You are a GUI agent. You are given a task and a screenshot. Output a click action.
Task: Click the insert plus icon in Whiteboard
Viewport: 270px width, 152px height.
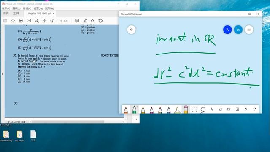238,109
